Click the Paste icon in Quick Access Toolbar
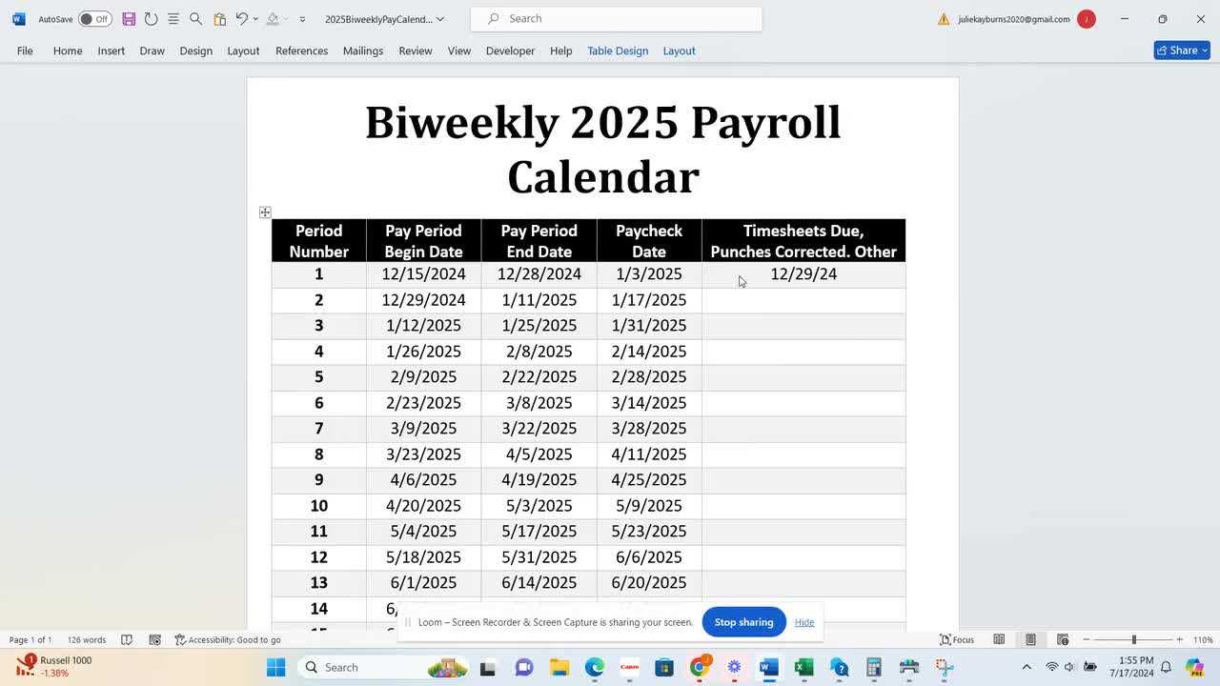 [218, 18]
